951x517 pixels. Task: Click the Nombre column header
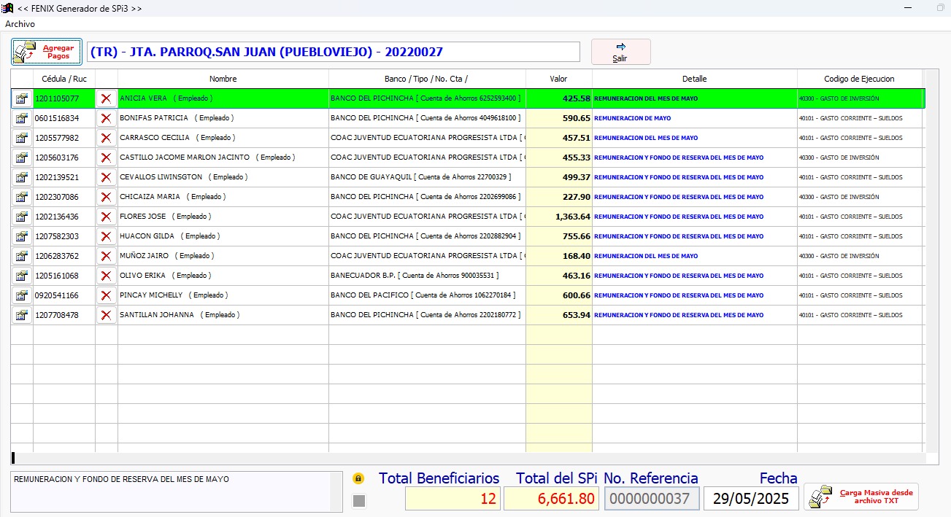tap(223, 79)
